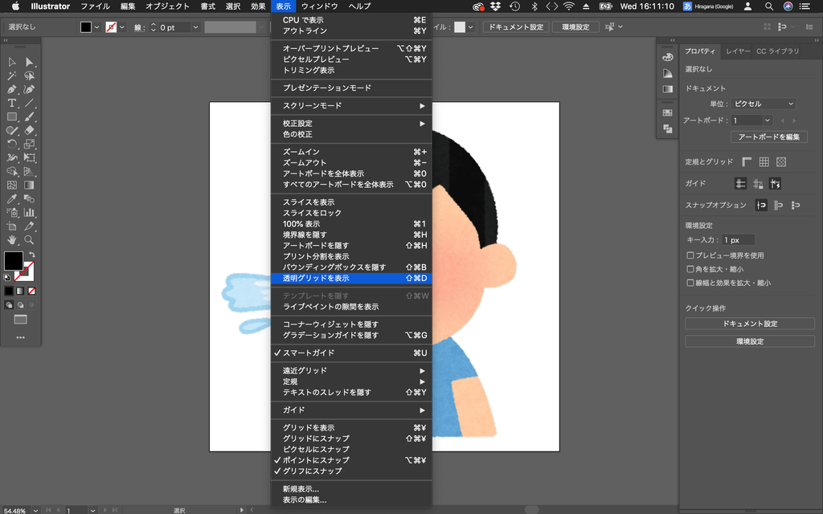Open fill color dropdown in control bar

pos(96,27)
